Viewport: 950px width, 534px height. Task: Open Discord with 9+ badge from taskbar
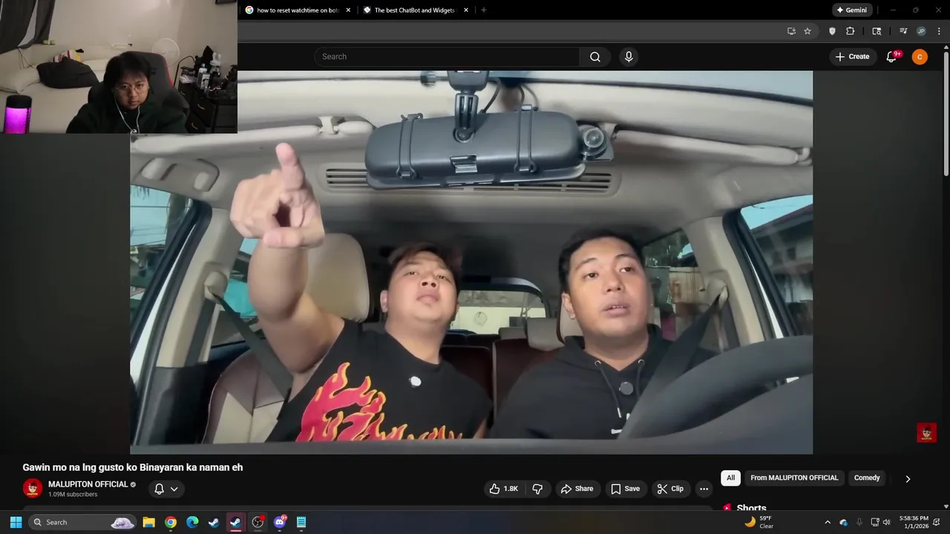point(280,522)
